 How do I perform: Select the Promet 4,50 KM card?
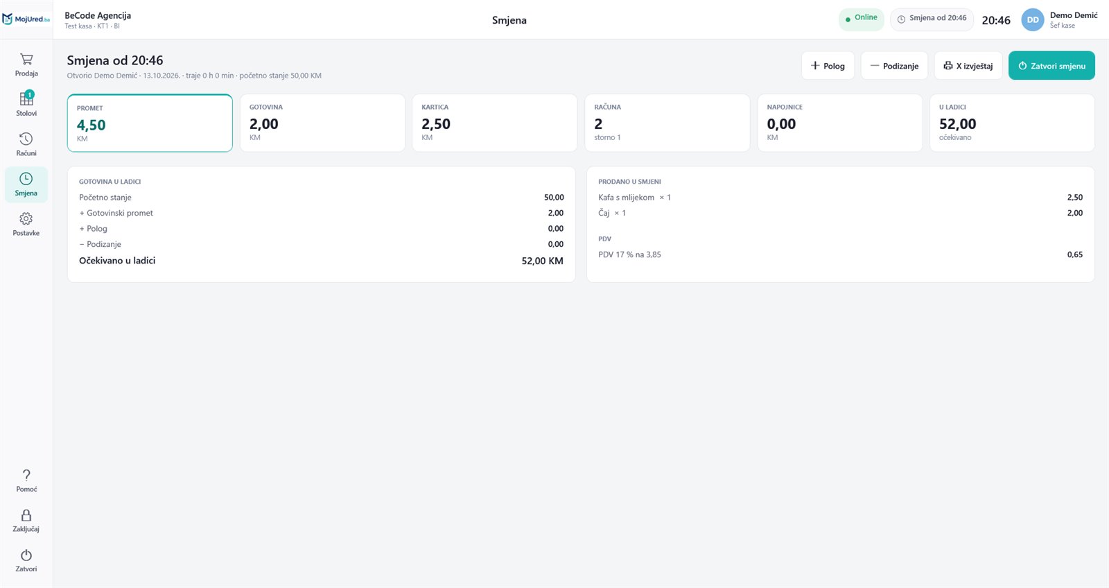coord(150,123)
